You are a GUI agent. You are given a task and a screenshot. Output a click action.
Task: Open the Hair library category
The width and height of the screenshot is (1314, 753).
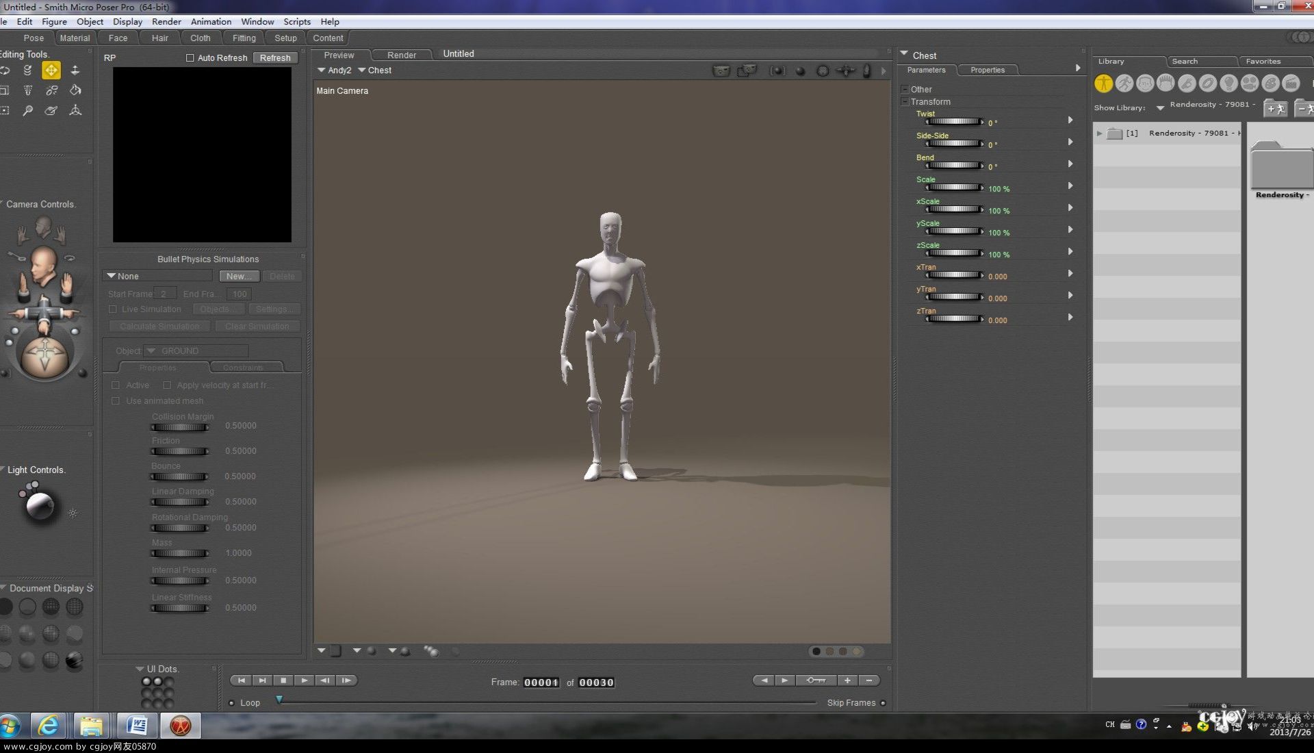click(1165, 83)
